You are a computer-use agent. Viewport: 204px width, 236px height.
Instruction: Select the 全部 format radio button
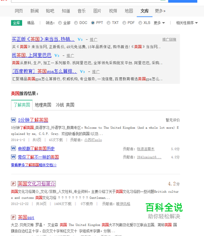pos(60,23)
